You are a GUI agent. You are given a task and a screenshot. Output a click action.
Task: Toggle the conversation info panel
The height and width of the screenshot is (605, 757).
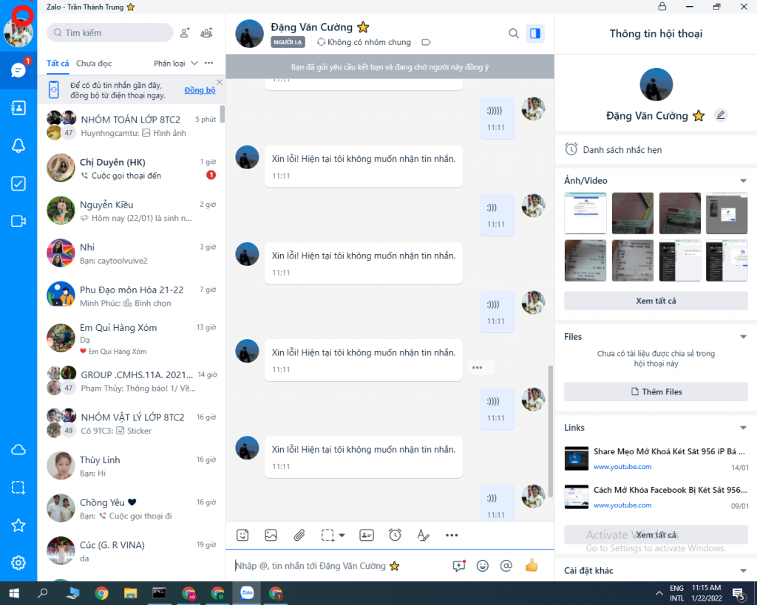coord(535,33)
